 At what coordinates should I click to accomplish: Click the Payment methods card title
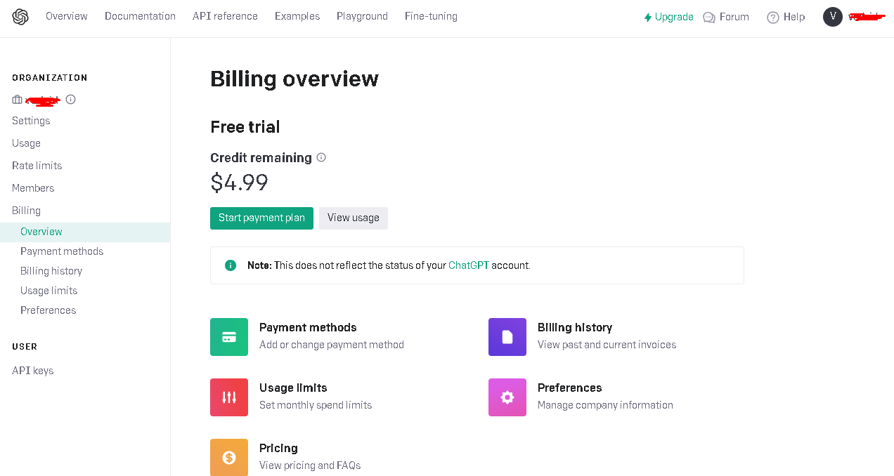(308, 327)
